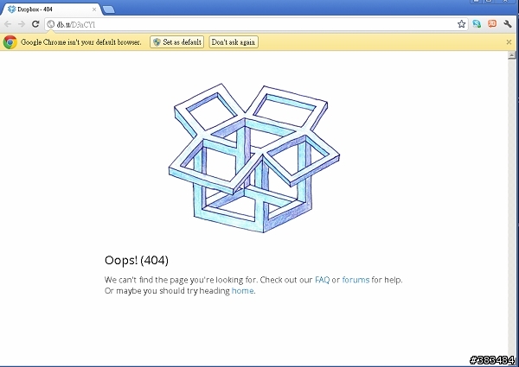Open a new tab

[109, 9]
